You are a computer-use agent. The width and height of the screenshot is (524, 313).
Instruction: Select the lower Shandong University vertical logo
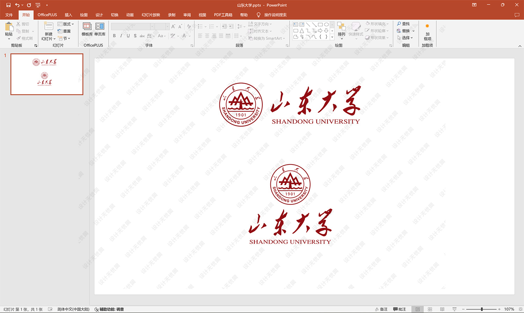(x=290, y=204)
